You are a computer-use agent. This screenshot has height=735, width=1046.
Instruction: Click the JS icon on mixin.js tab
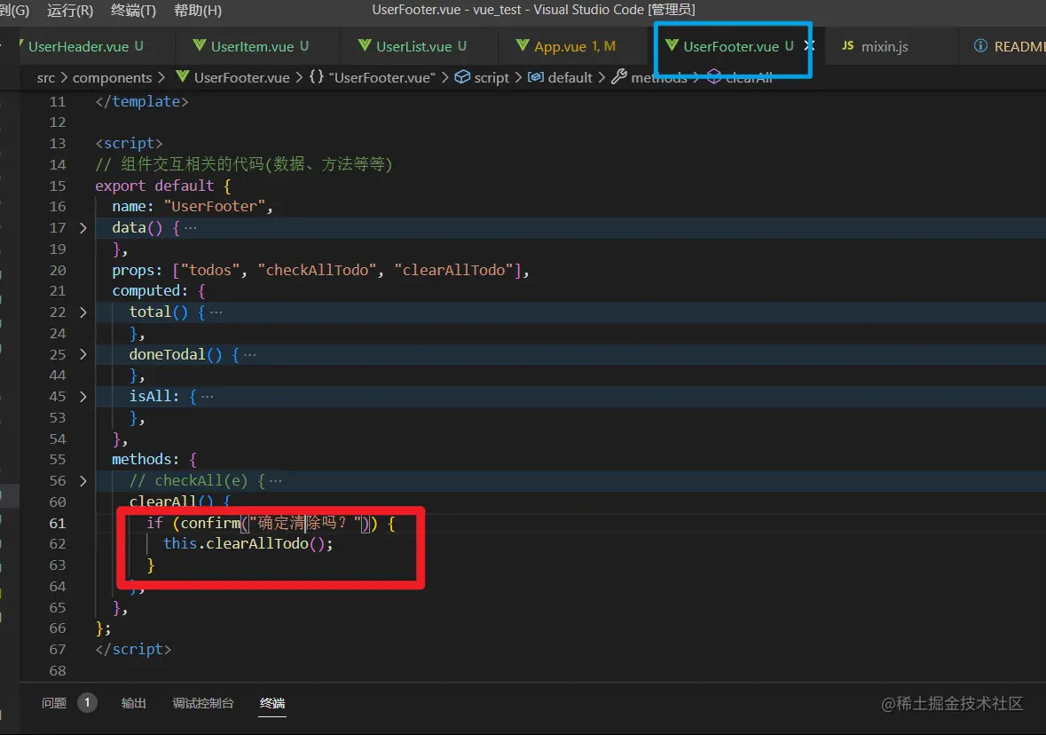coord(847,45)
